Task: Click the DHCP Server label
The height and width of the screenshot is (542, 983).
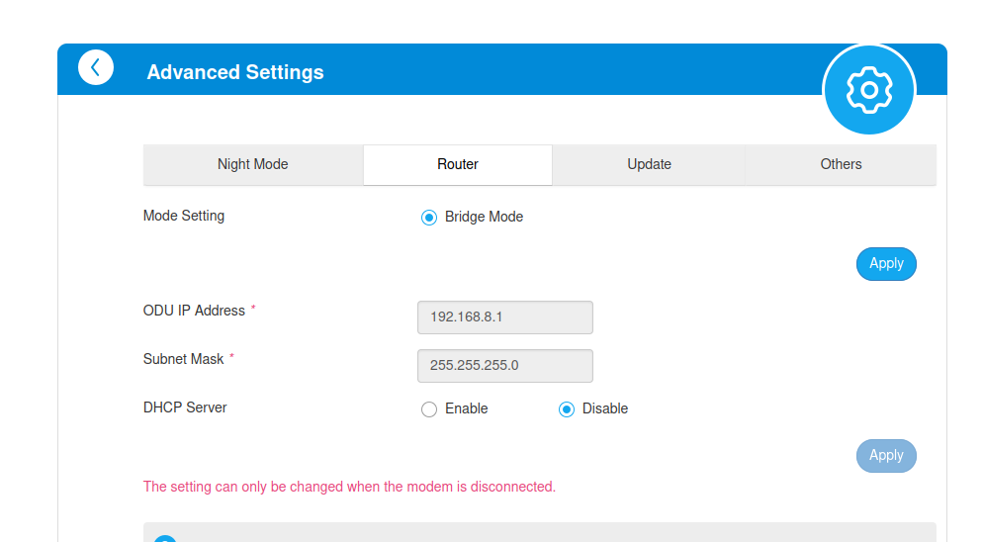Action: pyautogui.click(x=185, y=407)
